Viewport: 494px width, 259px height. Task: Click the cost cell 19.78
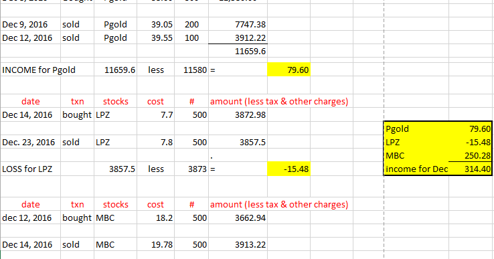pyautogui.click(x=156, y=244)
